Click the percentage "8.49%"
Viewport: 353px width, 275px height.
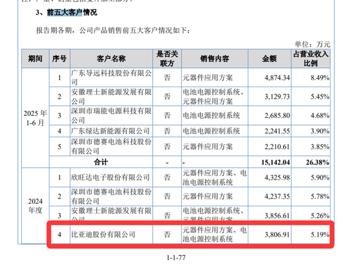[320, 78]
